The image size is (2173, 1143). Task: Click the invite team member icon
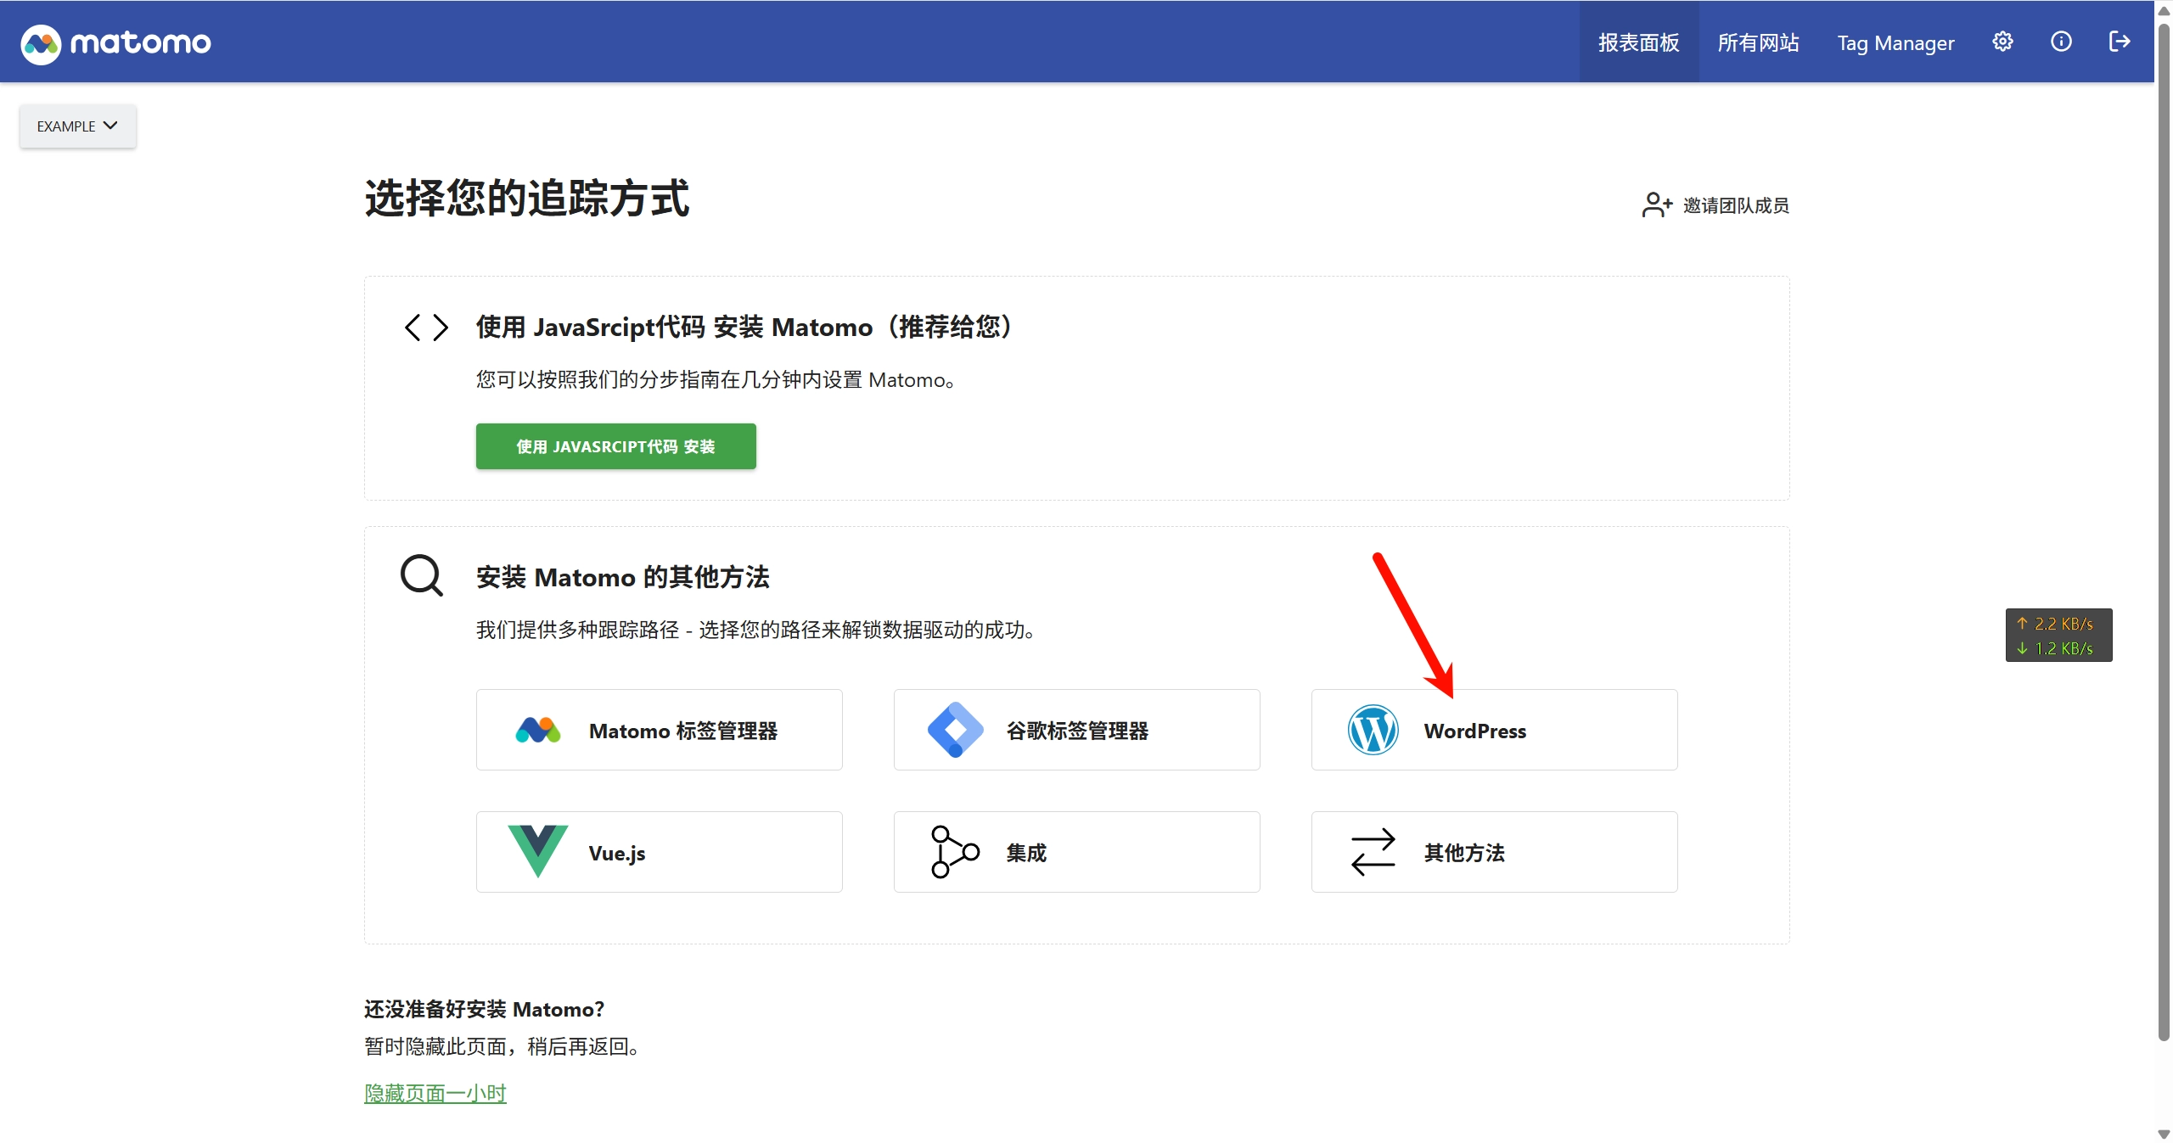pos(1657,205)
